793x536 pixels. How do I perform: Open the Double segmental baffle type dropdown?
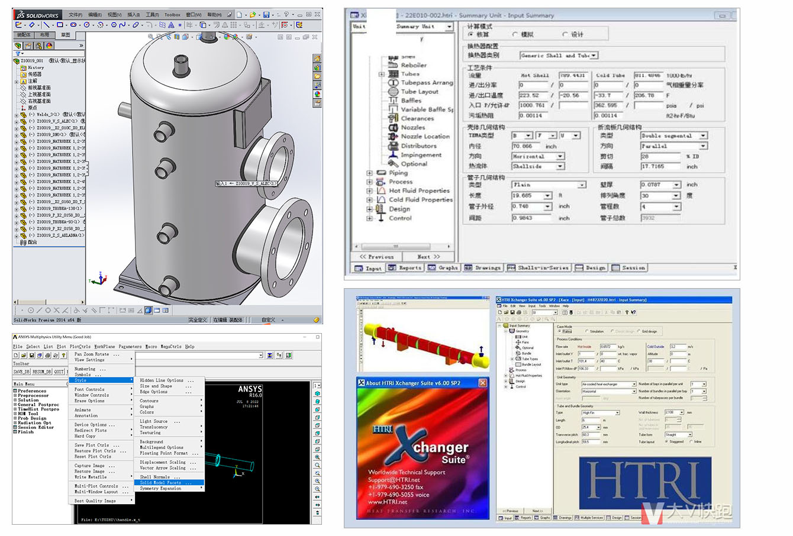click(703, 136)
